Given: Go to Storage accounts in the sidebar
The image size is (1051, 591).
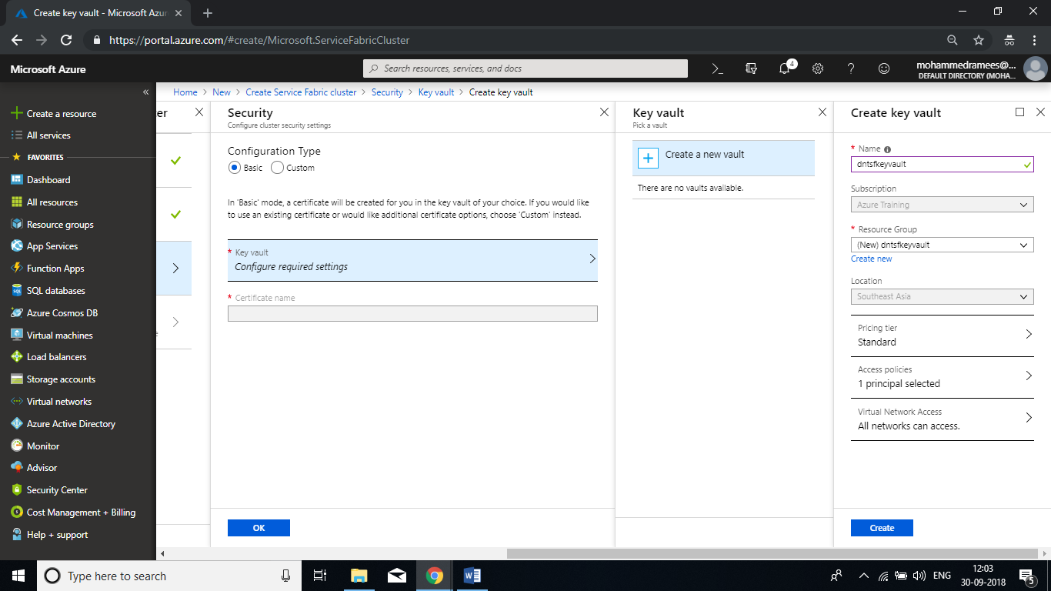Looking at the screenshot, I should pos(61,379).
